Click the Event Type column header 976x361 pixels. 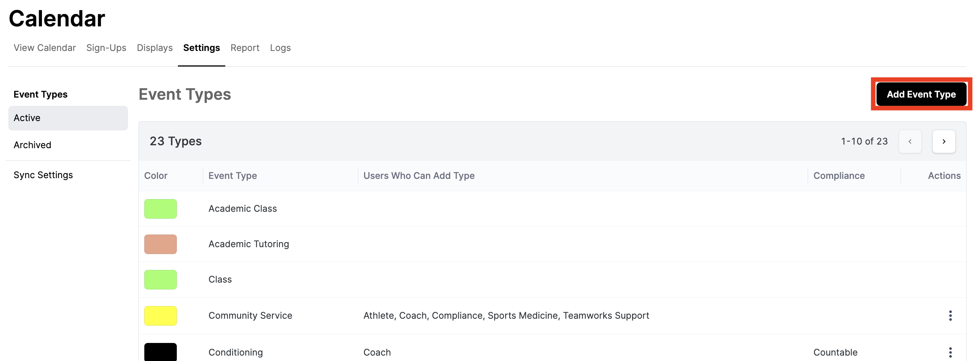pyautogui.click(x=233, y=176)
